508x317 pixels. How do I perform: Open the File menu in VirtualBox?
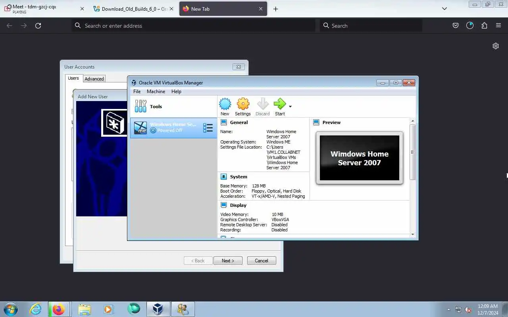tap(137, 92)
